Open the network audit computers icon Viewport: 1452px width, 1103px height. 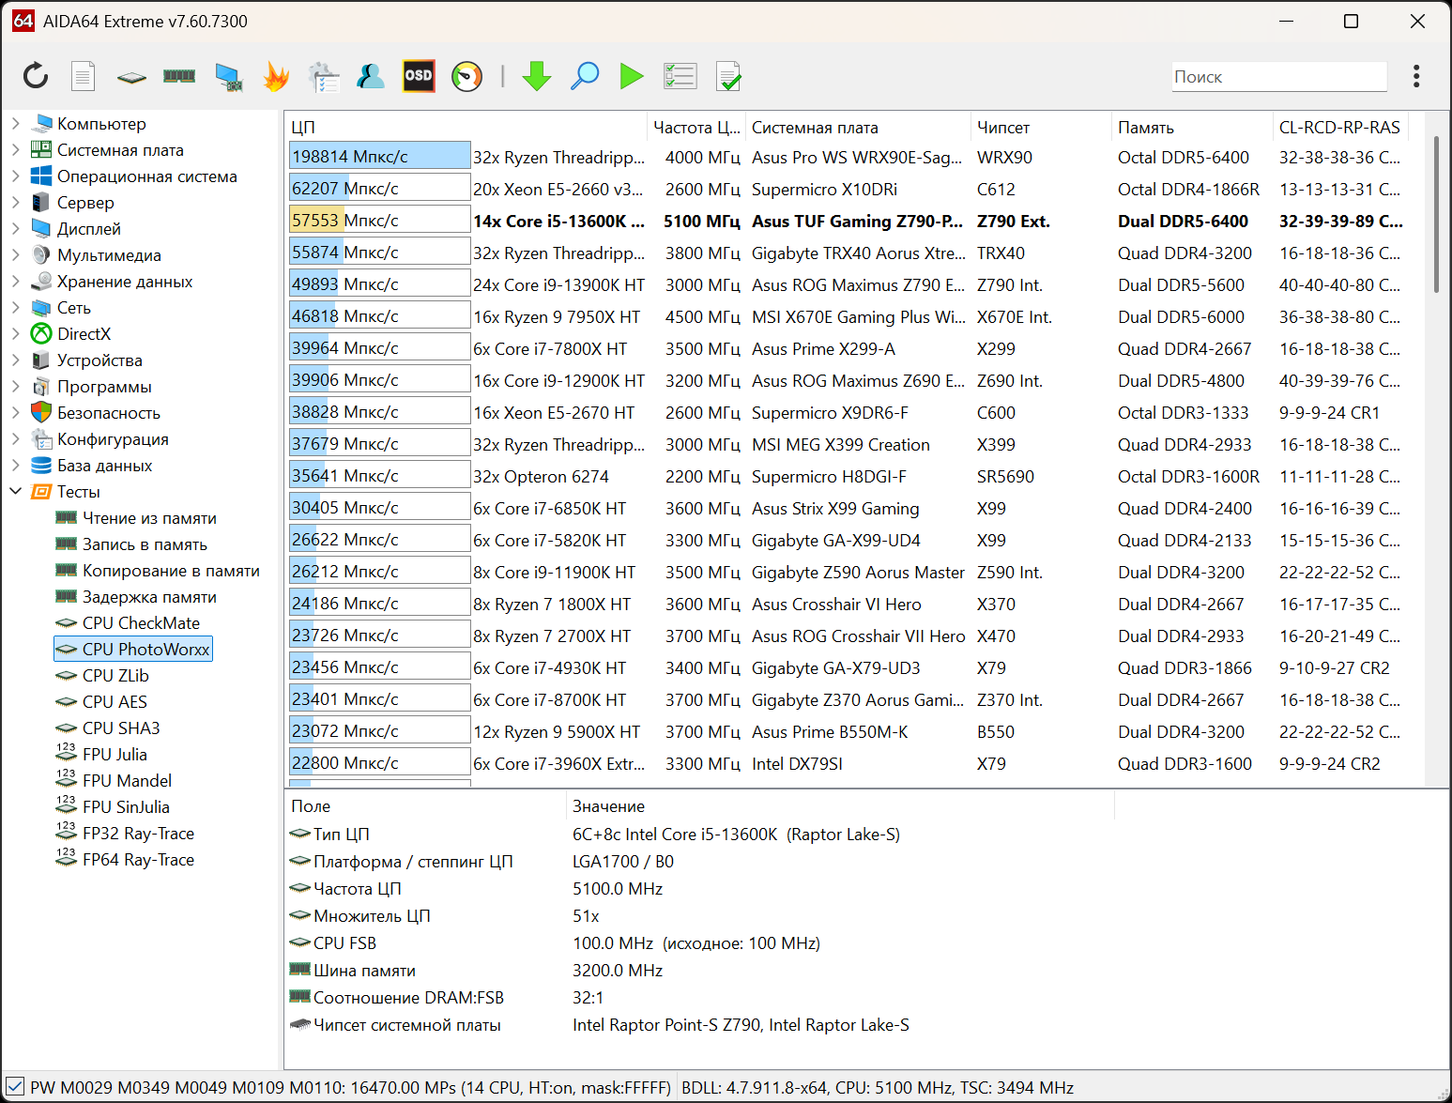(324, 77)
